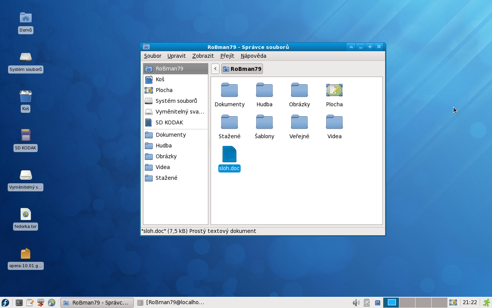492x308 pixels.
Task: Select the sloh.doc file icon
Action: (229, 154)
